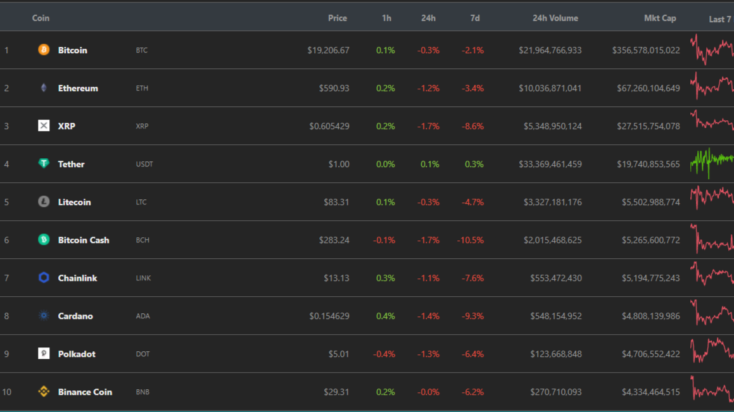Click Chainlink market cap $5,194,775,243

(650, 278)
